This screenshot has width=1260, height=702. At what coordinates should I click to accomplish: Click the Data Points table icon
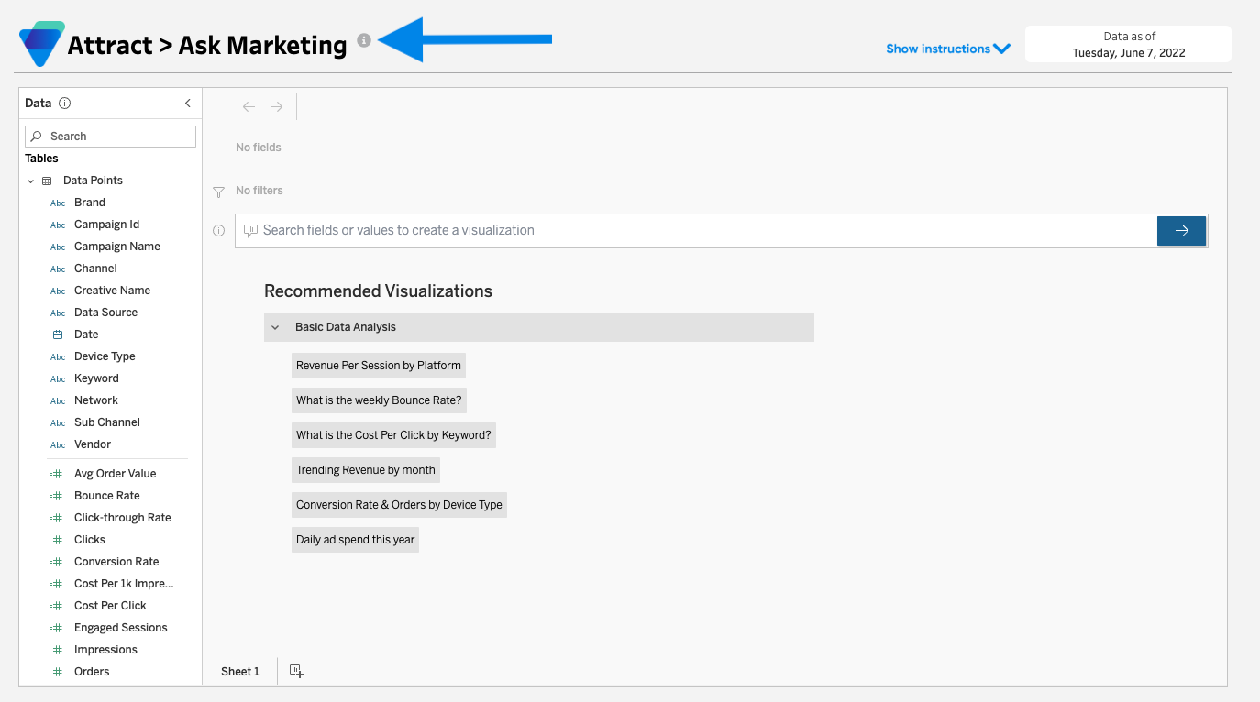[47, 181]
